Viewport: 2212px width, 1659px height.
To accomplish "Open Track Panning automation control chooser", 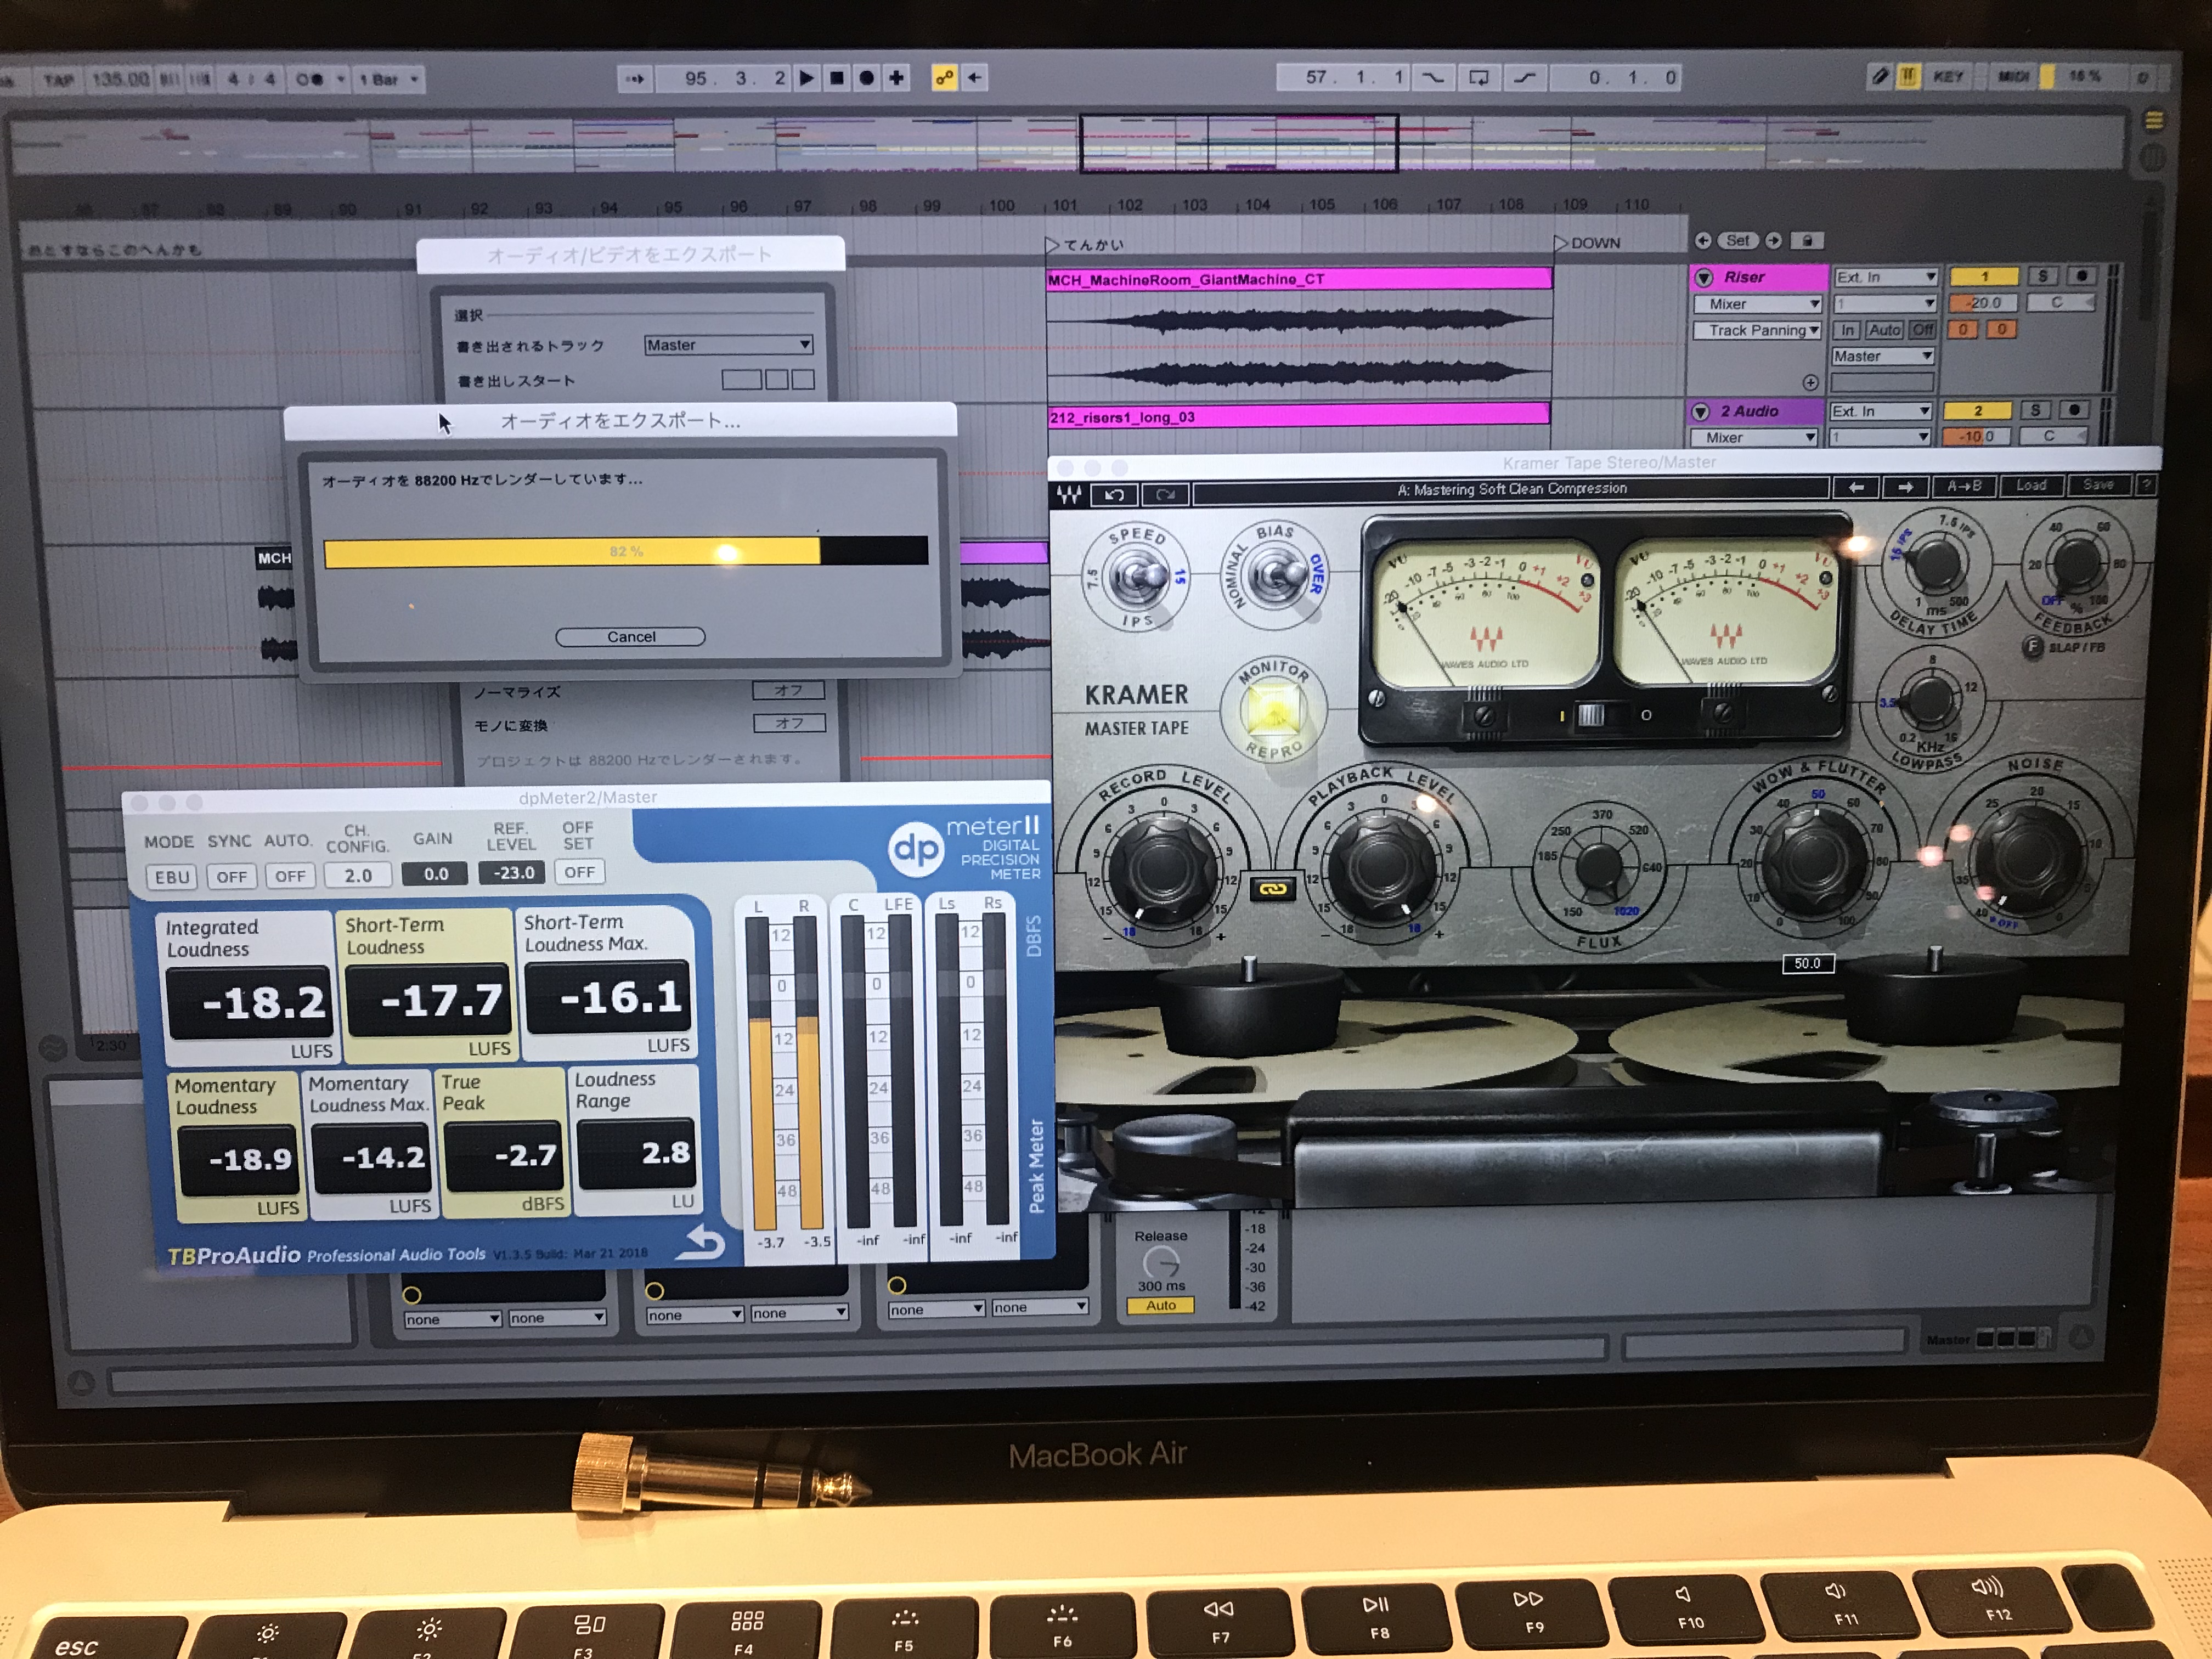I will (1758, 330).
